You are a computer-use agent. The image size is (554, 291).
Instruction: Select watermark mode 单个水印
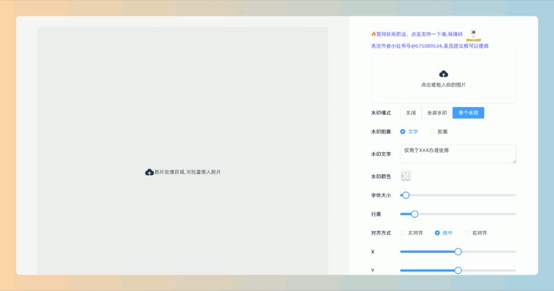468,113
